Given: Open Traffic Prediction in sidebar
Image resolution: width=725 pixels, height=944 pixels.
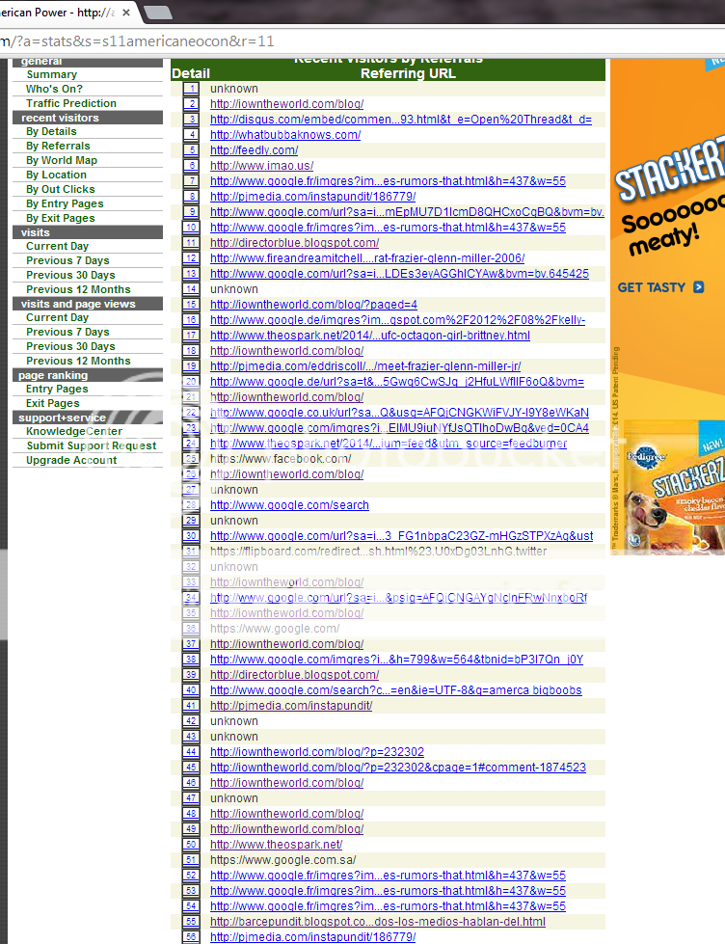Looking at the screenshot, I should pyautogui.click(x=71, y=103).
